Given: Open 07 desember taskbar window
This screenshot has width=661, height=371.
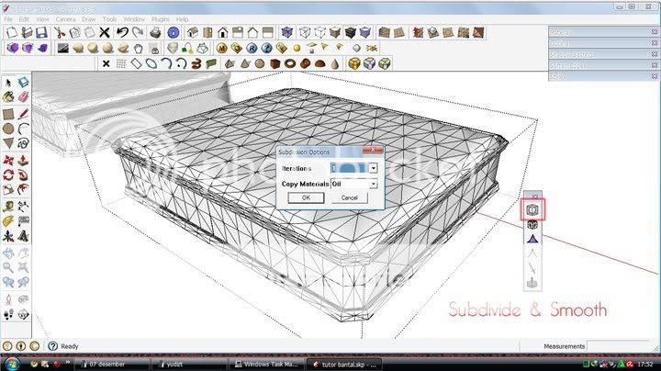Looking at the screenshot, I should [111, 365].
